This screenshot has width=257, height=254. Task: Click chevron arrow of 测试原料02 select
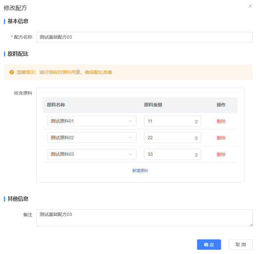(x=130, y=138)
